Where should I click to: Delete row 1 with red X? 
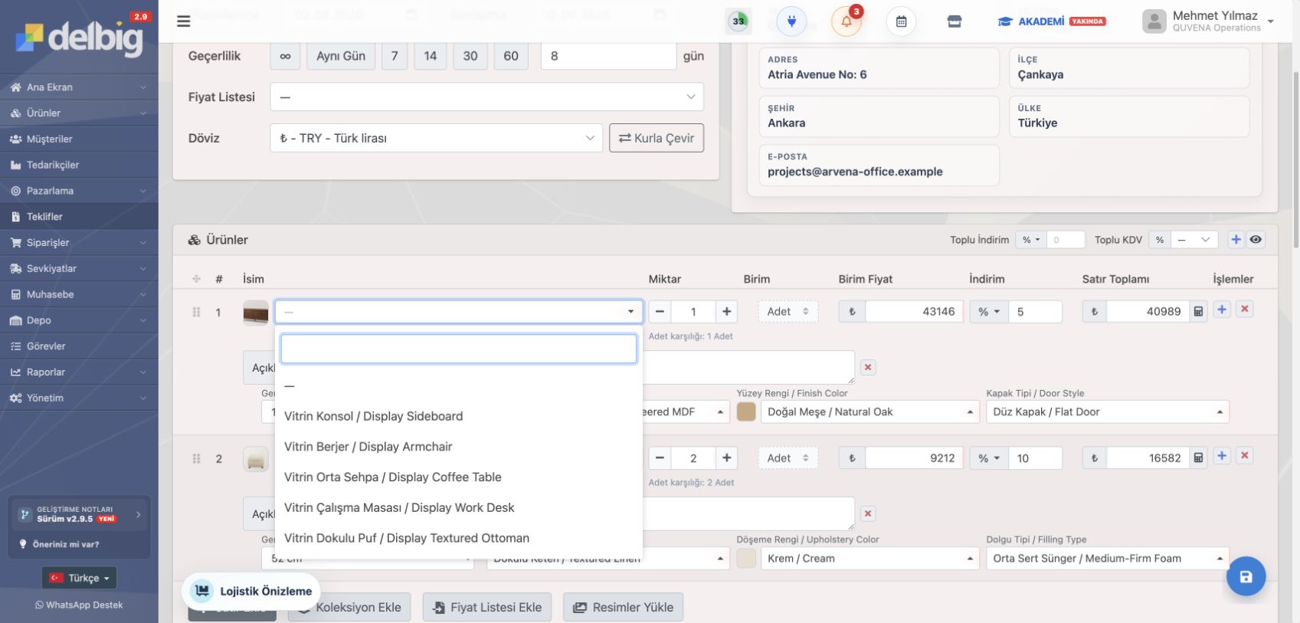click(1245, 310)
